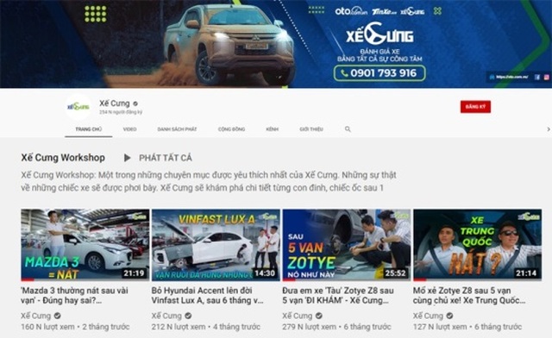Click the title 'Đưa em xe Tàu Zotye Z8'
Viewport: 552px width, 338px height.
tap(338, 296)
